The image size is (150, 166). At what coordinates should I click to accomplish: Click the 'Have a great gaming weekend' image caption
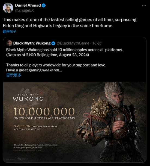click(x=28, y=147)
